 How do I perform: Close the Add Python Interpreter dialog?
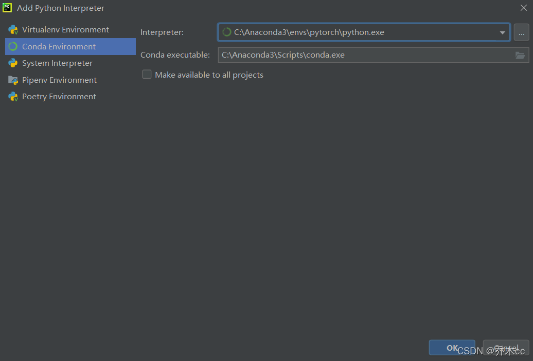pos(524,8)
